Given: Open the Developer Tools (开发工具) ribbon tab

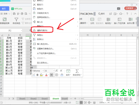Looking at the screenshot, I should click(84, 14).
